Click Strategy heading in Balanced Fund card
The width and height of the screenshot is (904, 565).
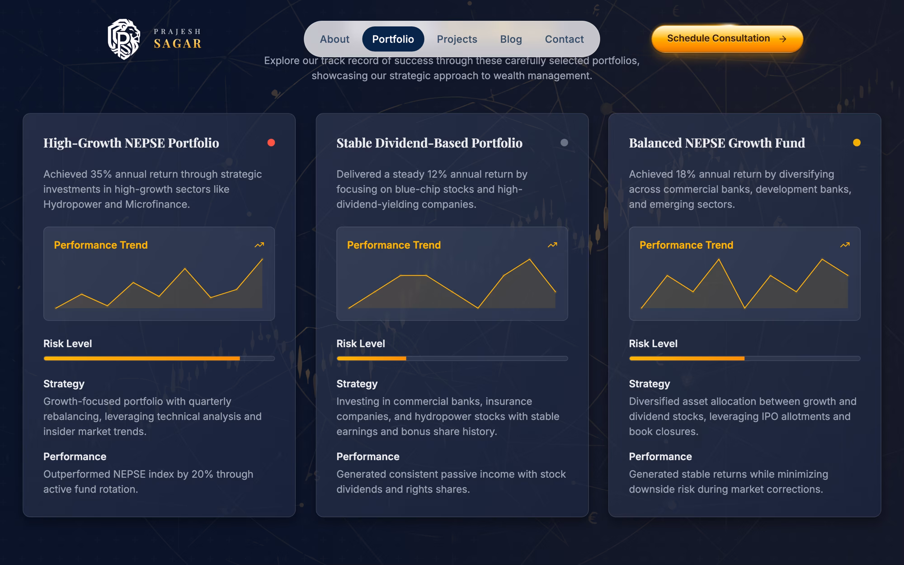[650, 384]
